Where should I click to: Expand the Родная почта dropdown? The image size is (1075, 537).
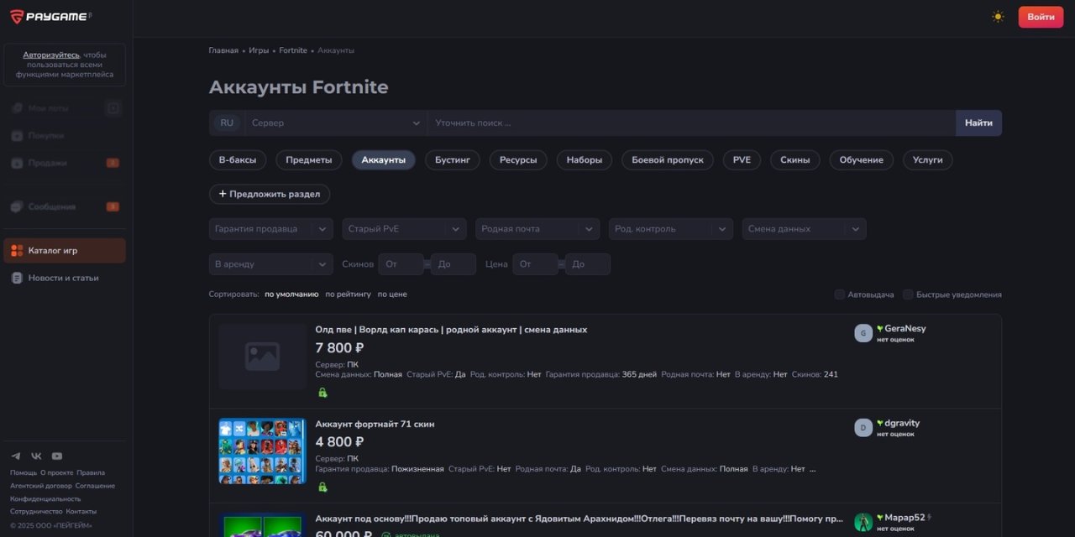pos(536,228)
